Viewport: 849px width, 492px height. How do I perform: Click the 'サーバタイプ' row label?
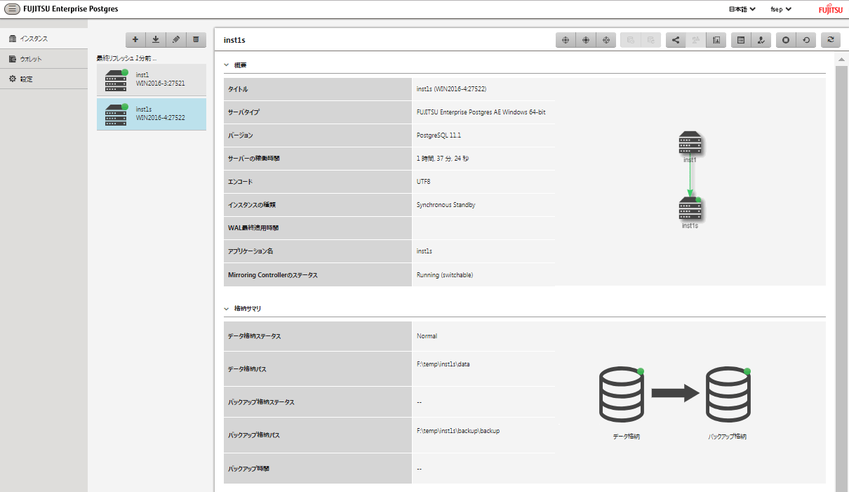coord(243,112)
